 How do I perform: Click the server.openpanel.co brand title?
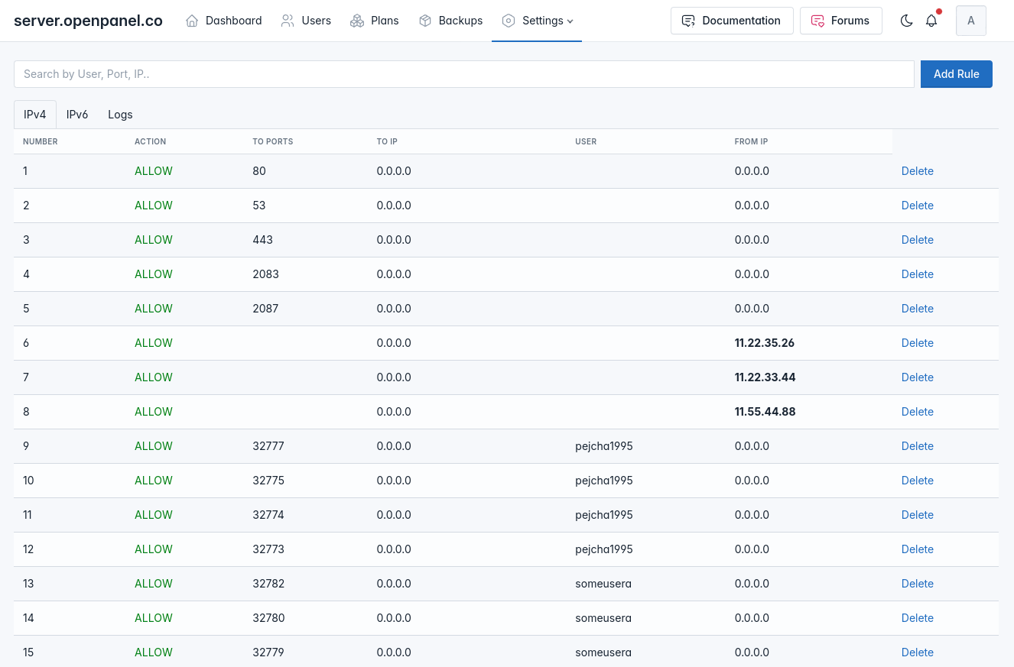pyautogui.click(x=88, y=21)
